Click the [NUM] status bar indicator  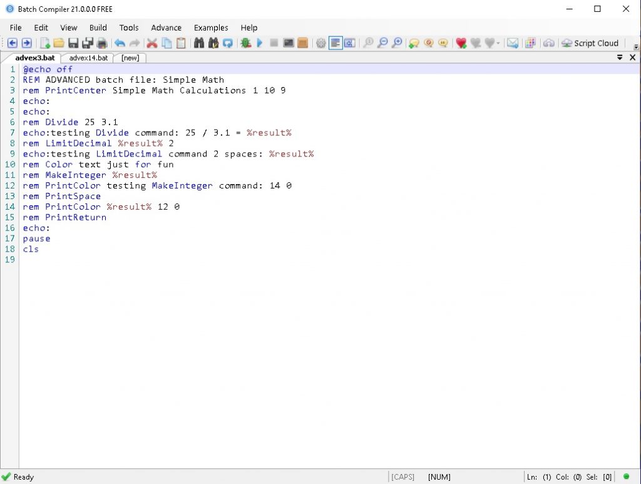tap(439, 477)
